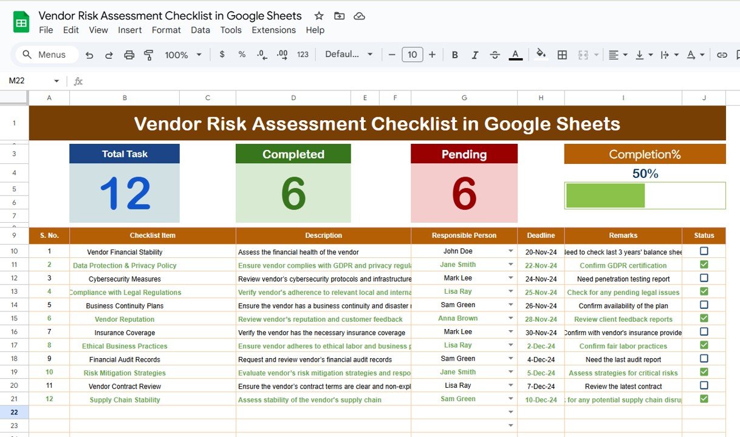The width and height of the screenshot is (740, 437).
Task: Open the font family dropdown
Action: [349, 55]
